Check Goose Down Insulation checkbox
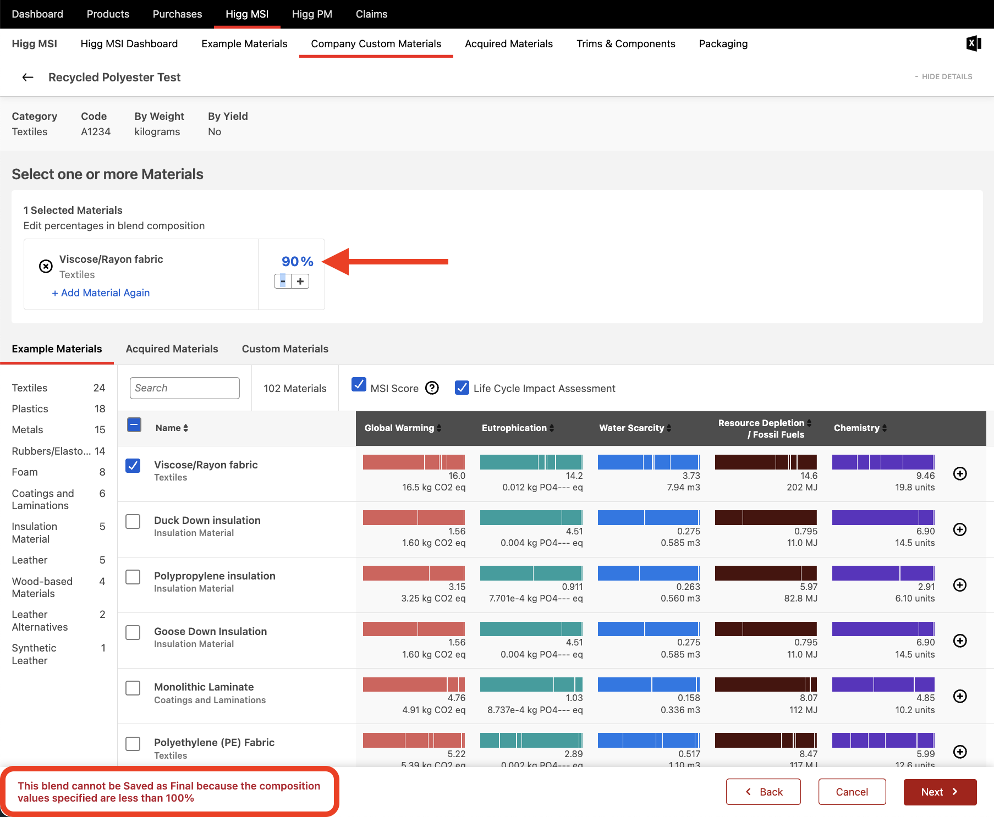Screen dimensions: 994x817 point(133,632)
